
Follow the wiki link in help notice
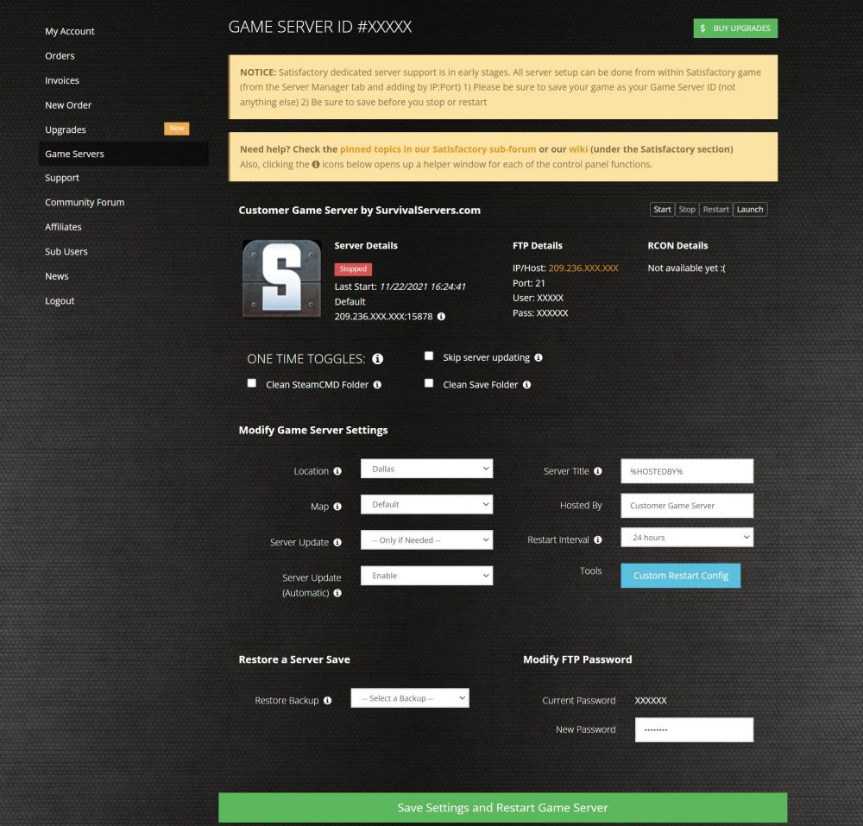[578, 149]
